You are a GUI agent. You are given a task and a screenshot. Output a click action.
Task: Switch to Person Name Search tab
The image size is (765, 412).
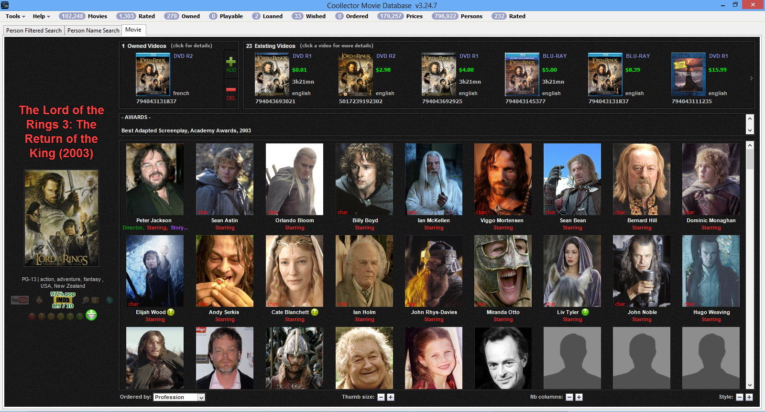point(93,31)
